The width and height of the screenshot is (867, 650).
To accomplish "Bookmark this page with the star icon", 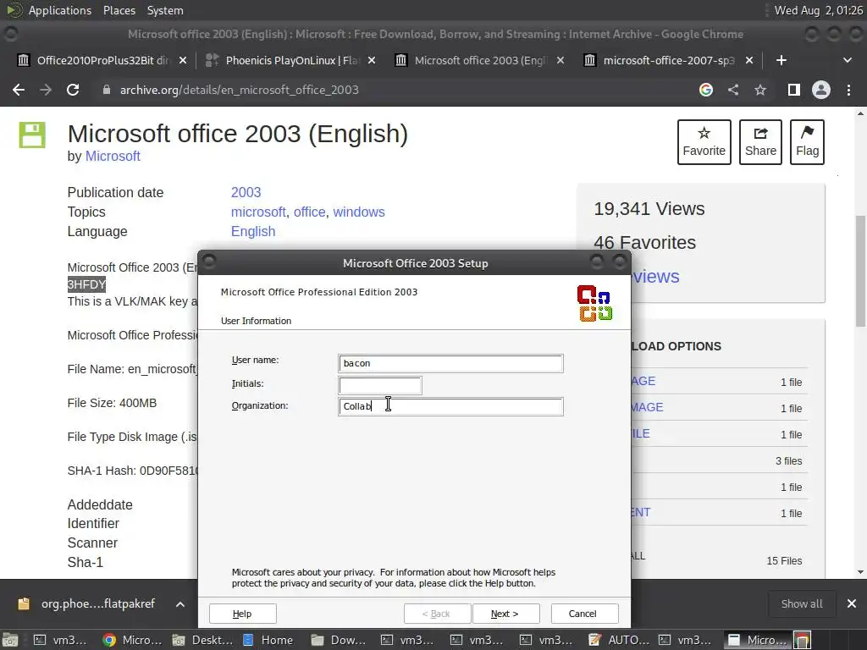I will (760, 90).
